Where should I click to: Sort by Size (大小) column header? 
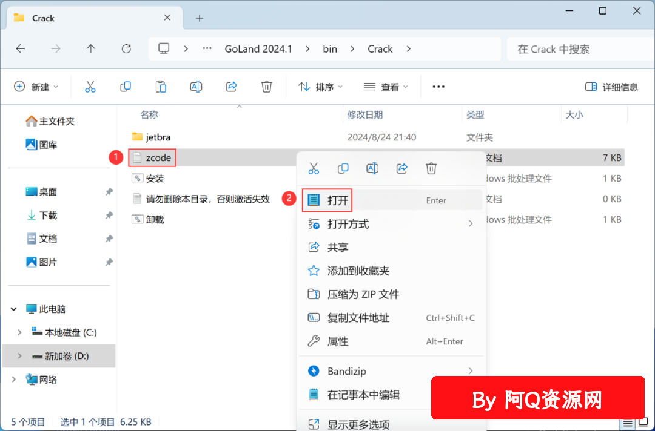click(x=574, y=114)
